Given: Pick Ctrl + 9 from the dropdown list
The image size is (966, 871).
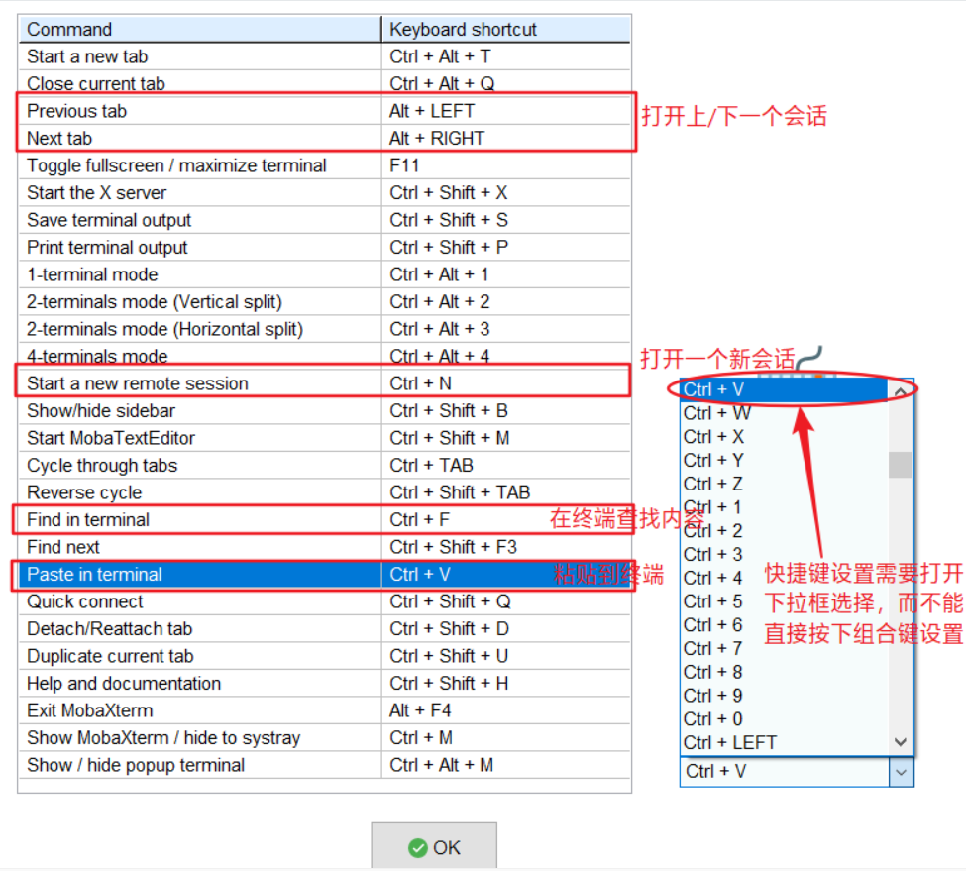Looking at the screenshot, I should pos(785,696).
